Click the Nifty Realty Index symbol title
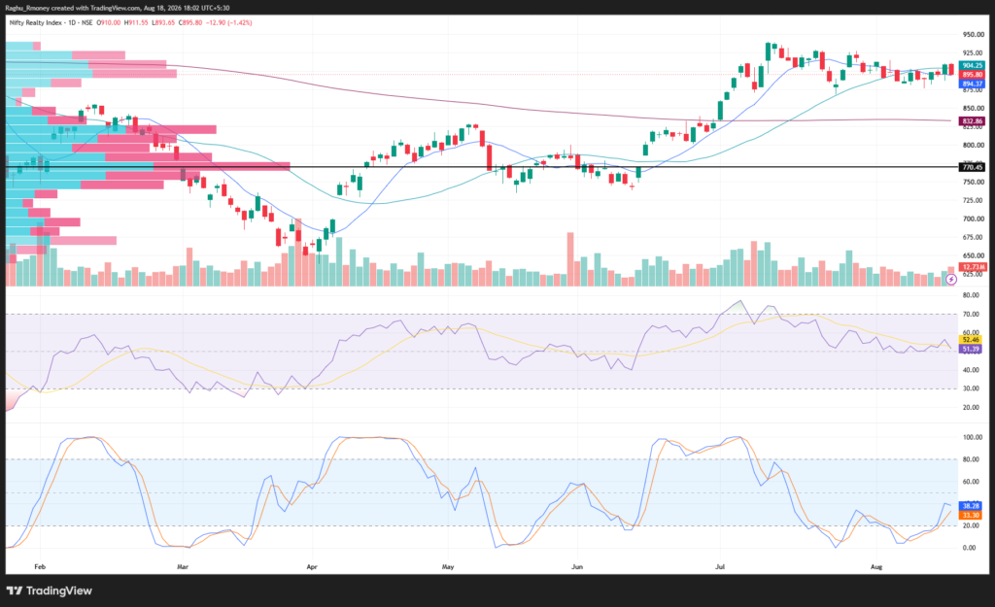Image resolution: width=995 pixels, height=607 pixels. [x=36, y=23]
